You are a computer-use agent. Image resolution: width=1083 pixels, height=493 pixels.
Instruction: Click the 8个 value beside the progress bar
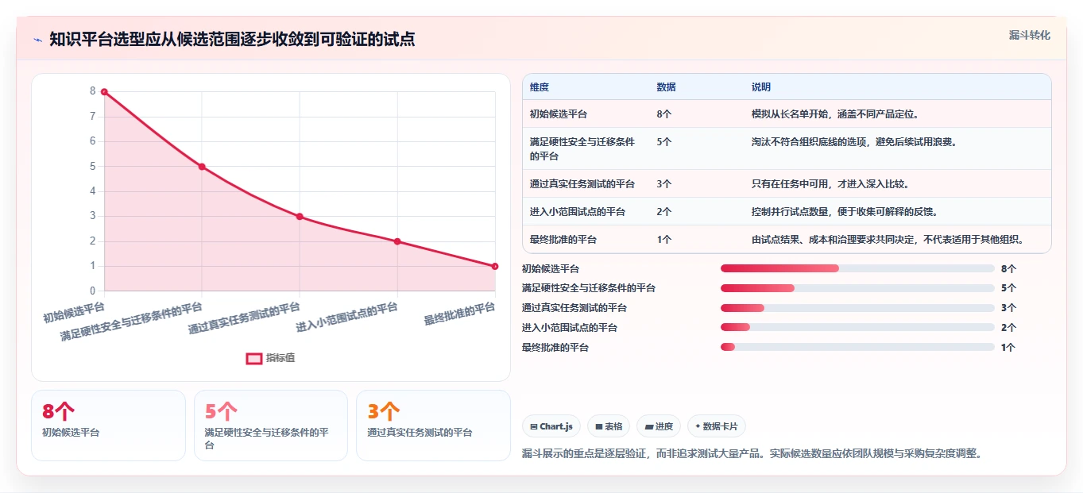click(x=1008, y=269)
